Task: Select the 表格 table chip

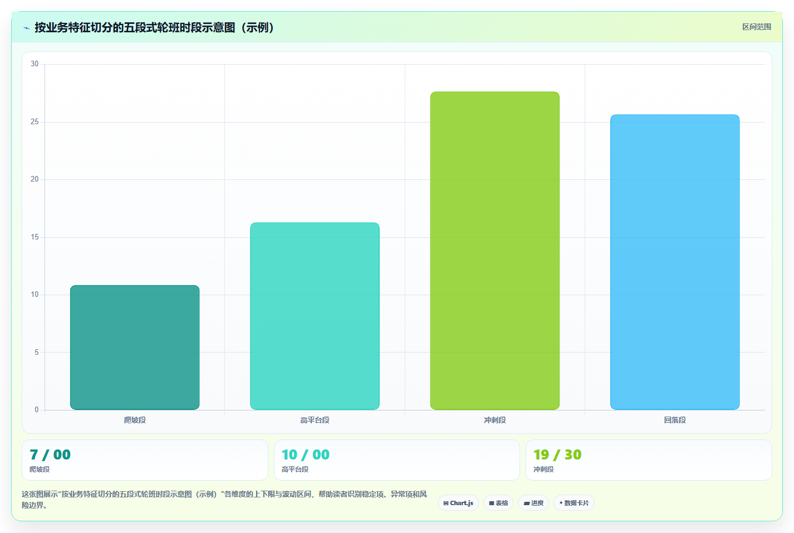Action: (x=498, y=503)
